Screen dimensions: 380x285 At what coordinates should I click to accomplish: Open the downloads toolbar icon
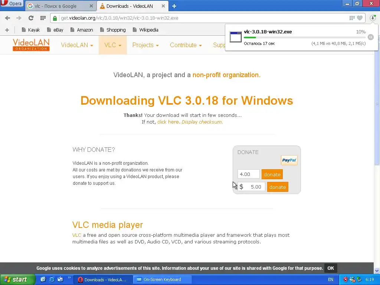click(x=373, y=18)
